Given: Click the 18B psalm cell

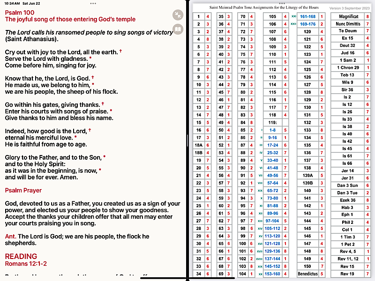Looking at the screenshot, I should 198,153.
